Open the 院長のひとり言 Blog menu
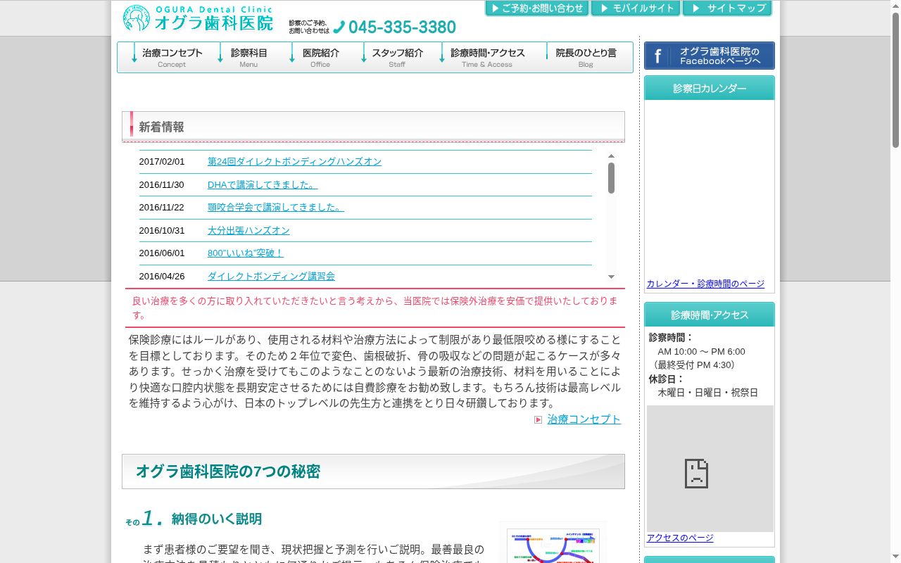Screen dimensions: 901x563 tap(586, 57)
